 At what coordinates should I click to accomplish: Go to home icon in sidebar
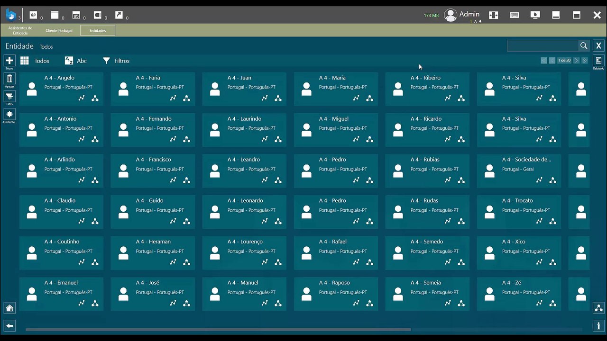[x=9, y=308]
